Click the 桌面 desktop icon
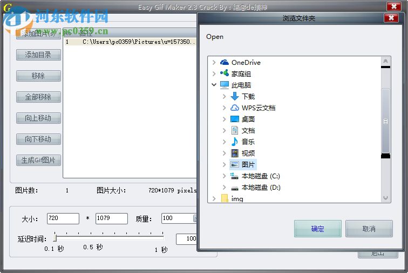408x273 pixels. [234, 119]
